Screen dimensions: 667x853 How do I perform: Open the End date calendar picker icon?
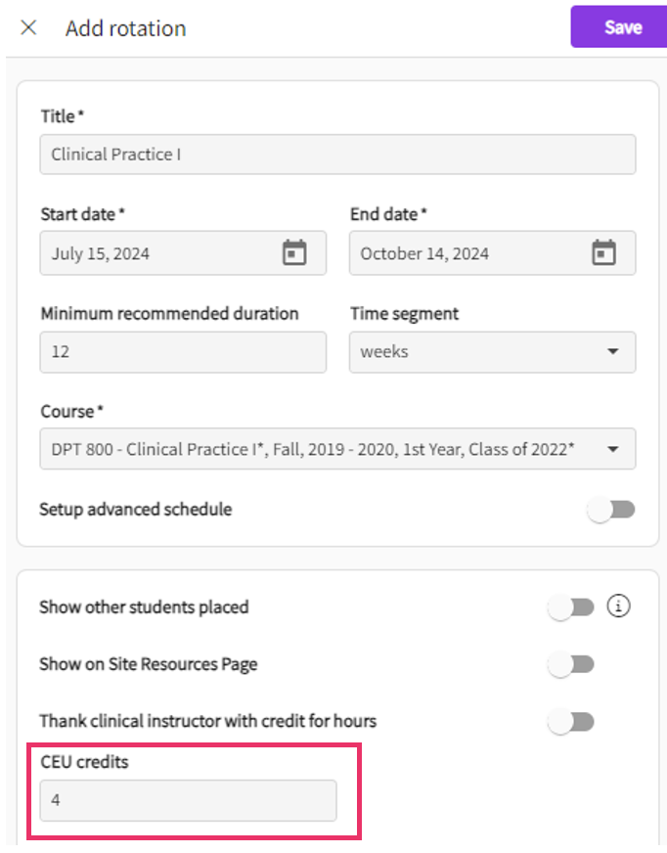pyautogui.click(x=604, y=253)
